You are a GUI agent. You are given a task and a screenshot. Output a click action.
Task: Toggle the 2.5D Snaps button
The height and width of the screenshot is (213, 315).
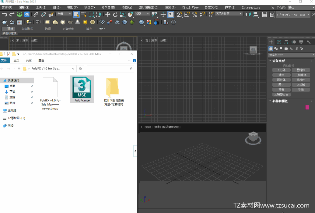(180, 14)
